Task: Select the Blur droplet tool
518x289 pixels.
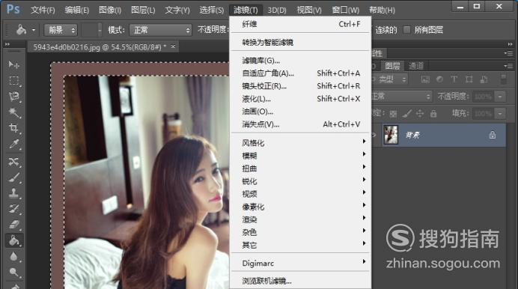Action: (13, 256)
